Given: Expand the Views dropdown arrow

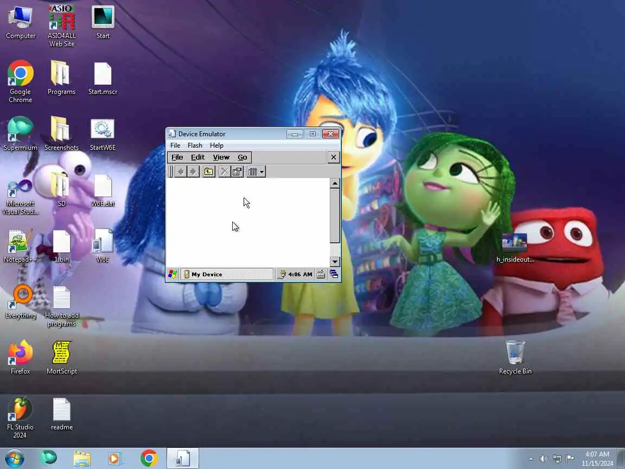Looking at the screenshot, I should tap(262, 172).
